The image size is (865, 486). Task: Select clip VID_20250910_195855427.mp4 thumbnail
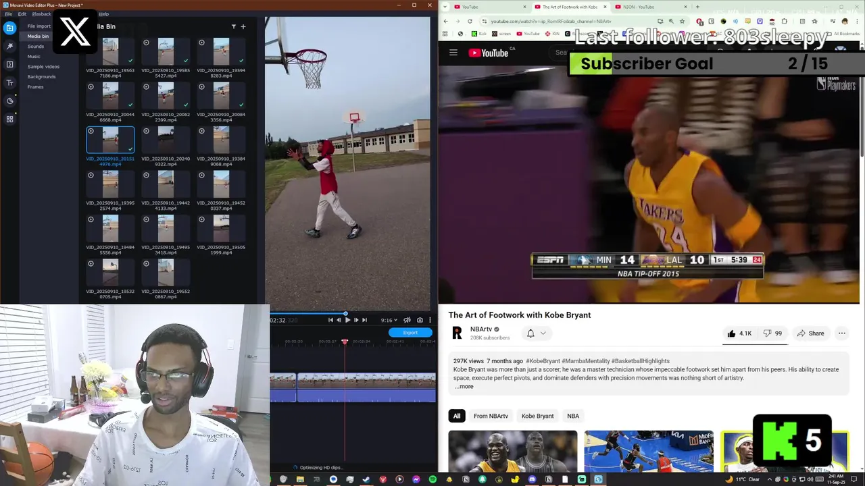click(166, 51)
